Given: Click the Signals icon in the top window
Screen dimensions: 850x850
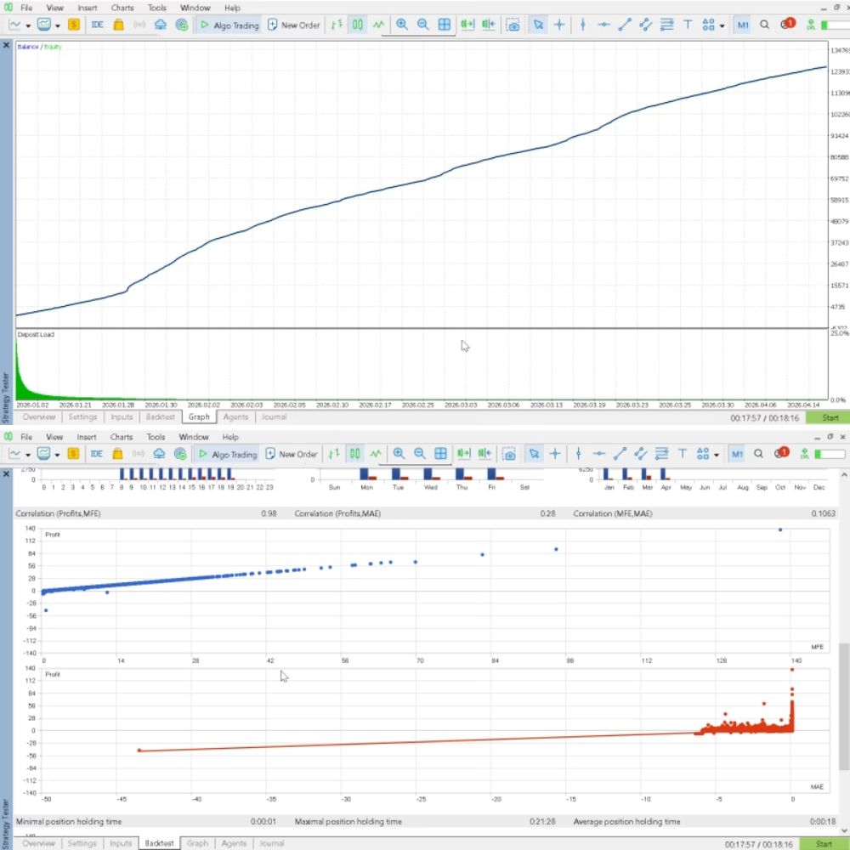Looking at the screenshot, I should pyautogui.click(x=139, y=25).
